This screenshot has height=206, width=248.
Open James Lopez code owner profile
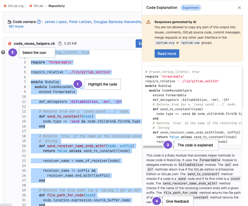pos(55,22)
